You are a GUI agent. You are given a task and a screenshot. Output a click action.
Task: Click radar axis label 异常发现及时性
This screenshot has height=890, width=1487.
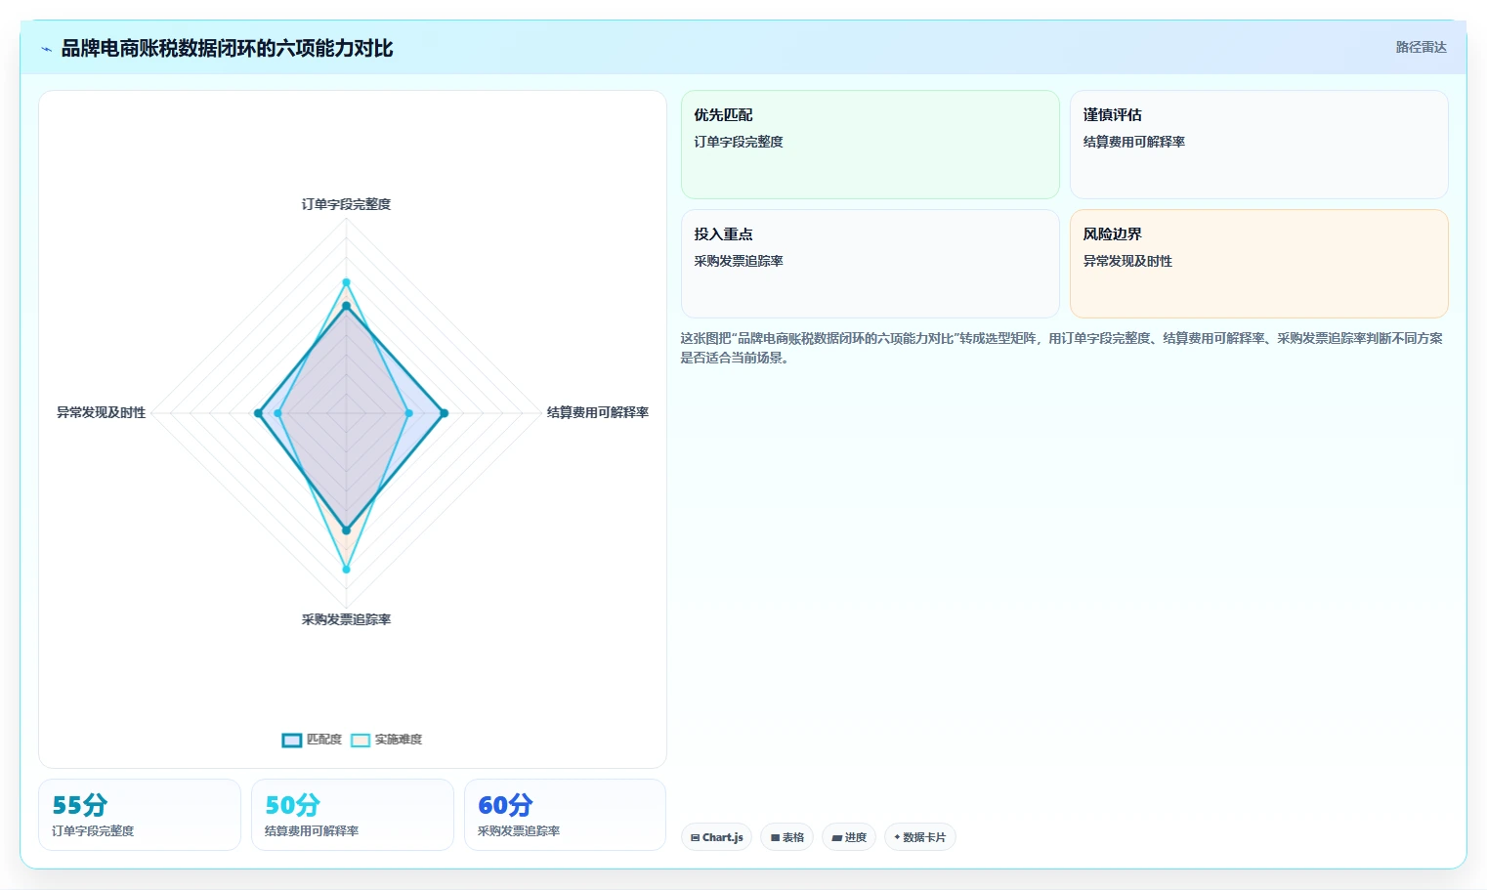point(101,412)
